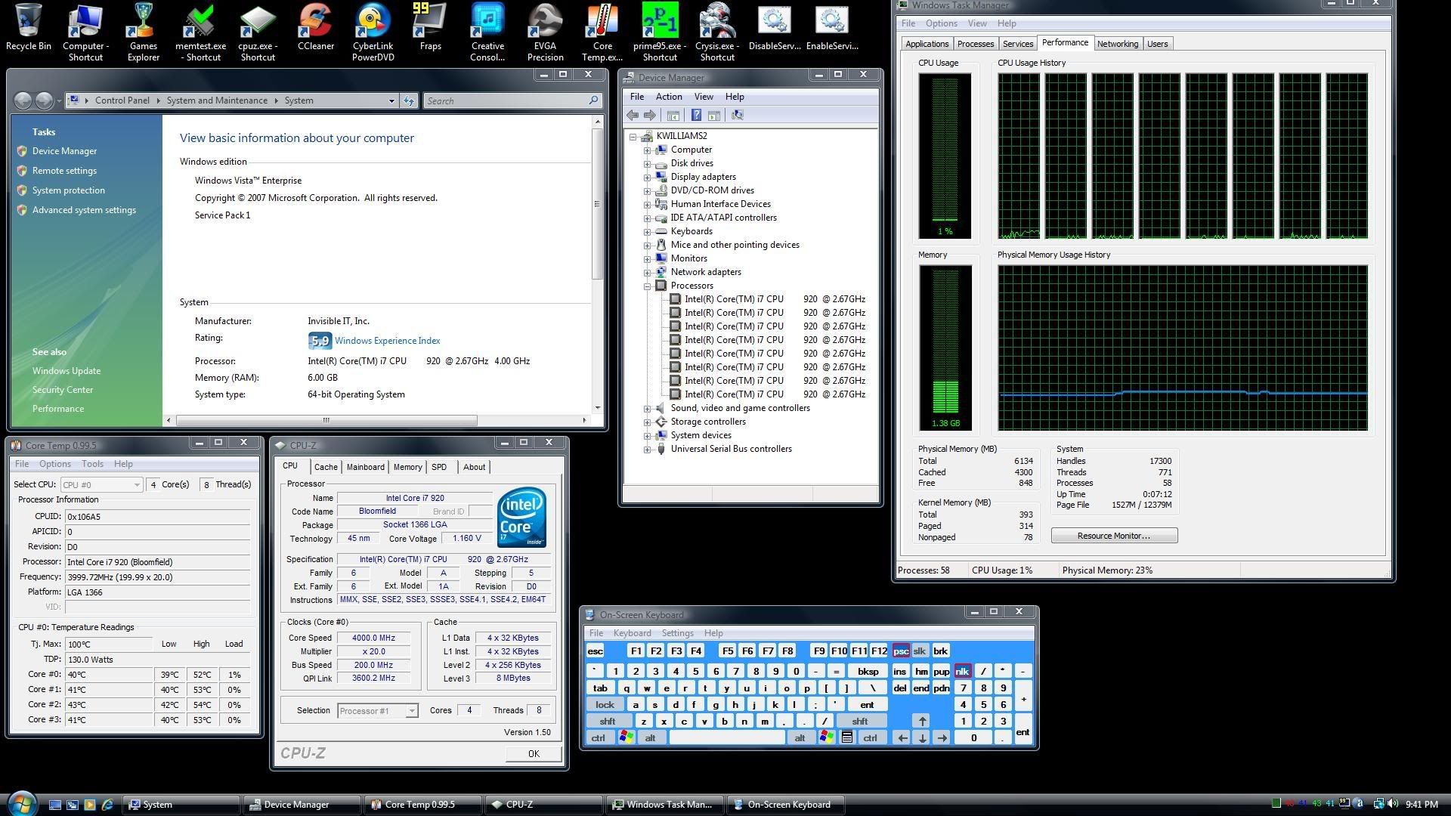
Task: Toggle the nlk key on the On-Screen Keyboard
Action: point(962,670)
